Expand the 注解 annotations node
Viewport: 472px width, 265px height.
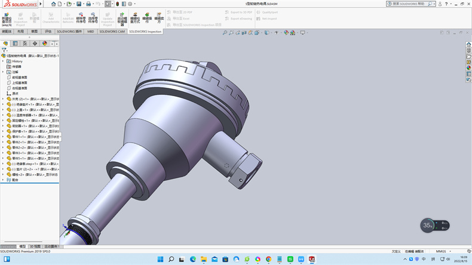tap(3, 72)
